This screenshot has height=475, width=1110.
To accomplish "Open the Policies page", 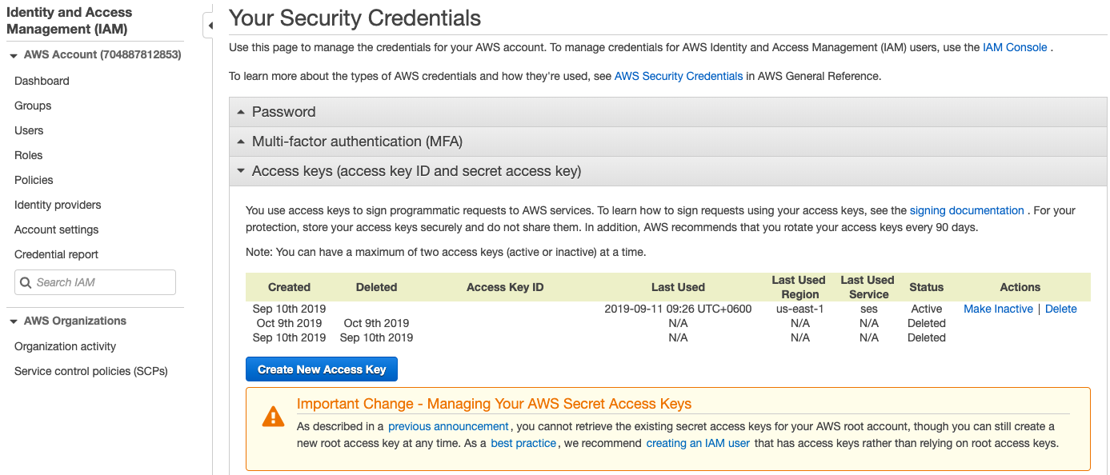I will coord(34,180).
